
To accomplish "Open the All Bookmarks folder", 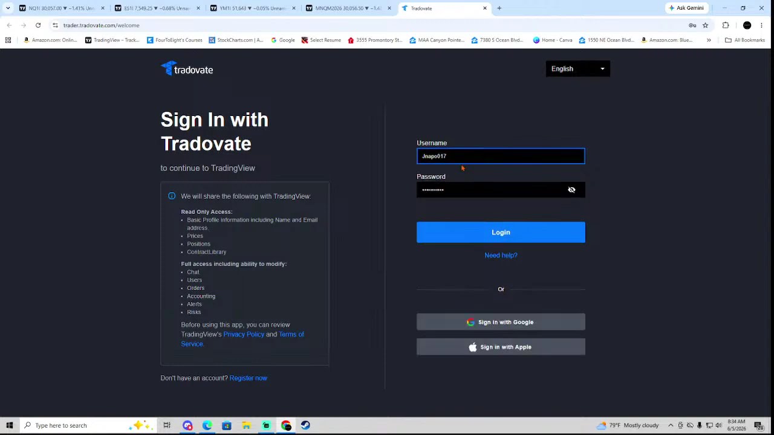I will (745, 40).
